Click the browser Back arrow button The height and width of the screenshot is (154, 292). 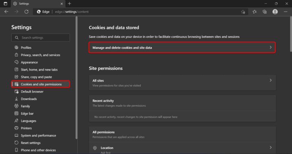(x=6, y=12)
